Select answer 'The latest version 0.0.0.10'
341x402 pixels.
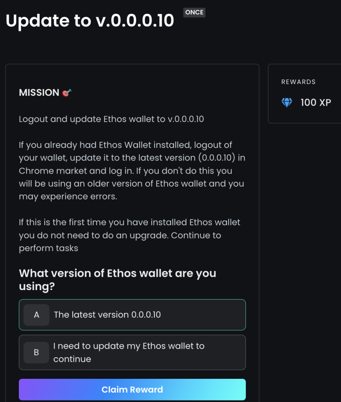pyautogui.click(x=132, y=315)
